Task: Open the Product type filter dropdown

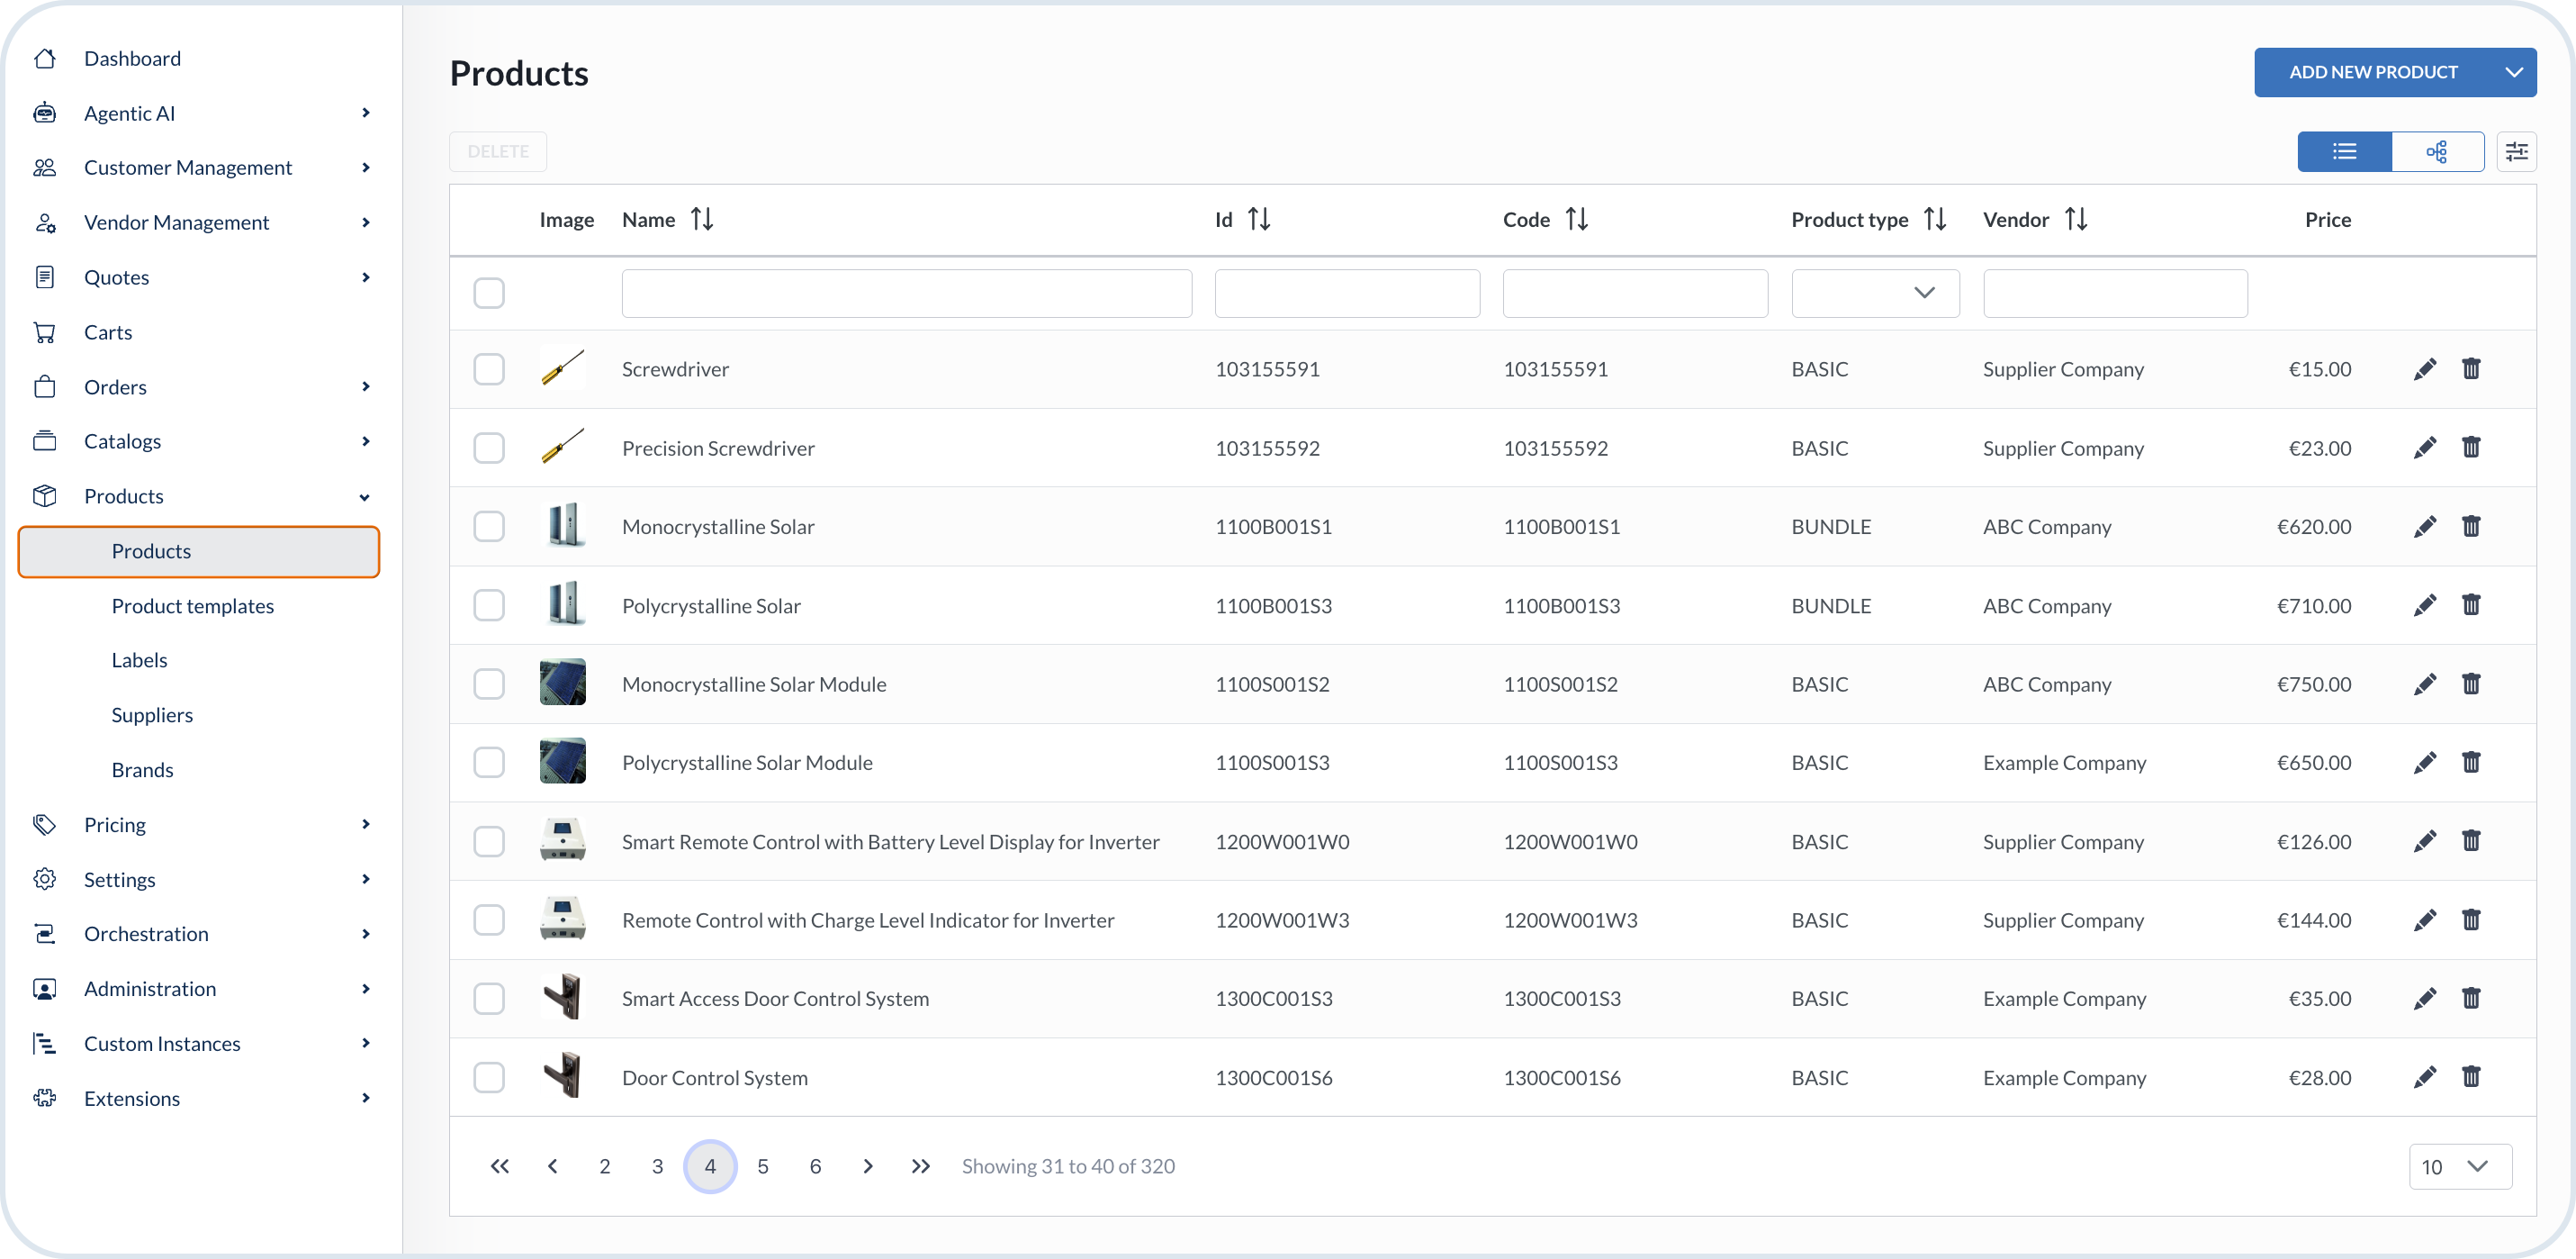Action: (1875, 294)
